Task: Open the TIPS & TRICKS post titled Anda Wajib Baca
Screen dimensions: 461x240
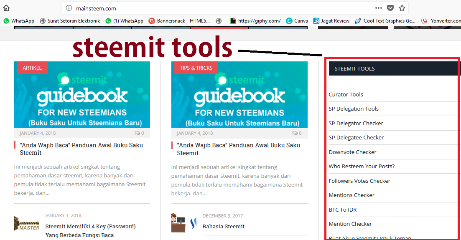Action: (x=238, y=149)
